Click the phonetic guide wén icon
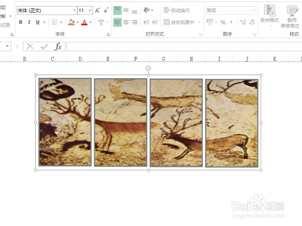This screenshot has height=226, width=302. (x=101, y=22)
